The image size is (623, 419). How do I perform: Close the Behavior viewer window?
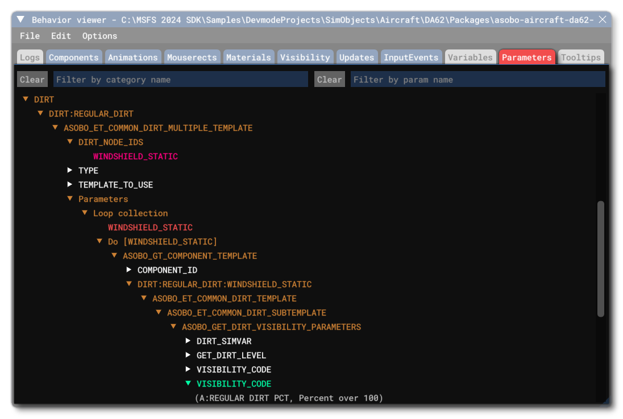(603, 20)
